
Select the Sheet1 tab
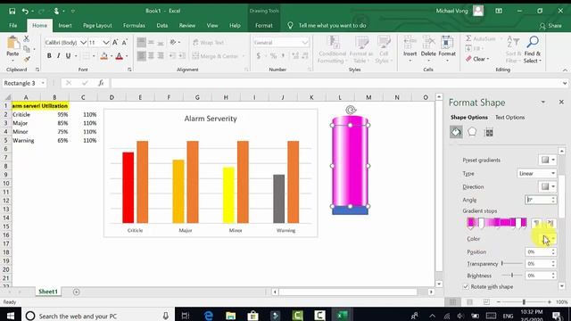pyautogui.click(x=48, y=292)
